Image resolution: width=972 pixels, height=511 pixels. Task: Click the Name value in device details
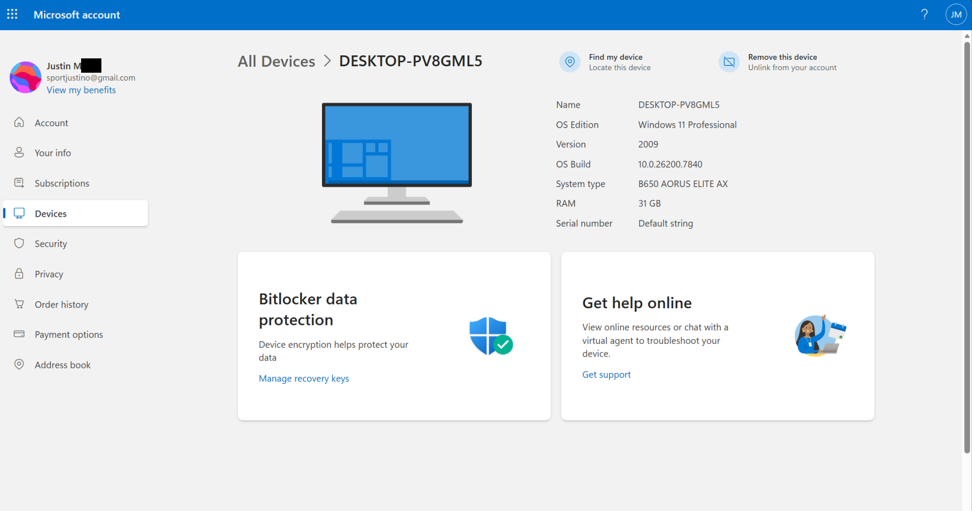(x=679, y=105)
